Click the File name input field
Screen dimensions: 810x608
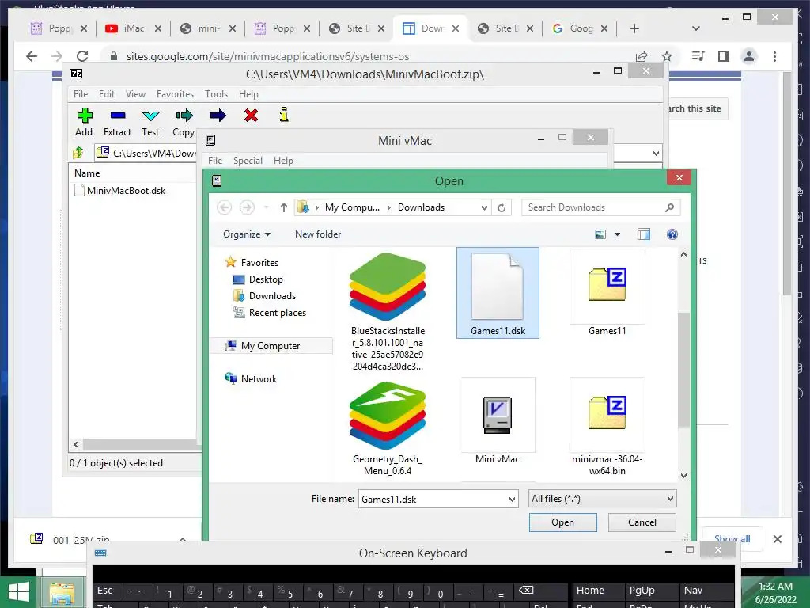[433, 499]
